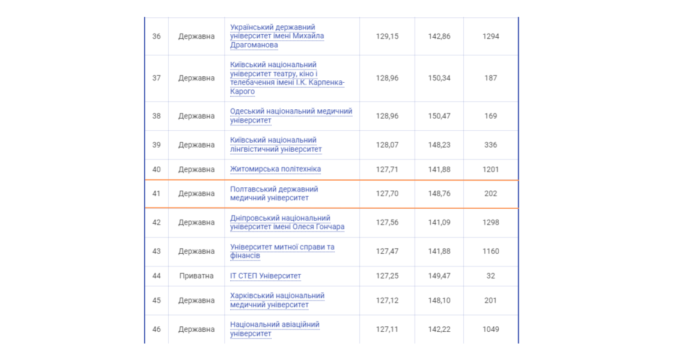The image size is (685, 360).
Task: Select the 169 count value
Action: [x=490, y=116]
